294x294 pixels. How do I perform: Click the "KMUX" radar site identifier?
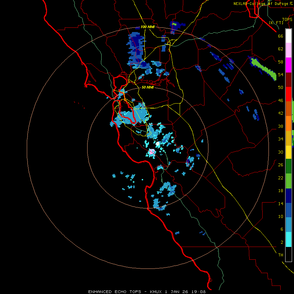click(155, 292)
